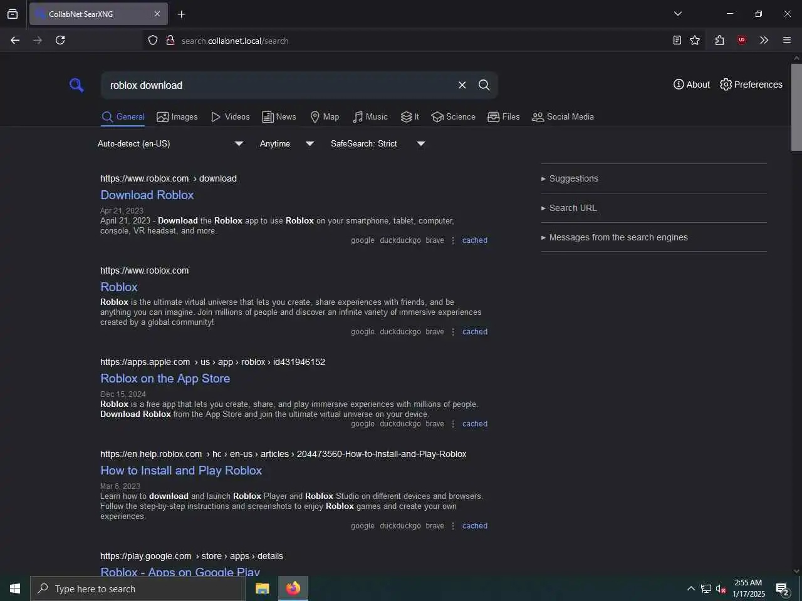Open cached link for App Store result
Viewport: 802px width, 601px height.
(475, 424)
